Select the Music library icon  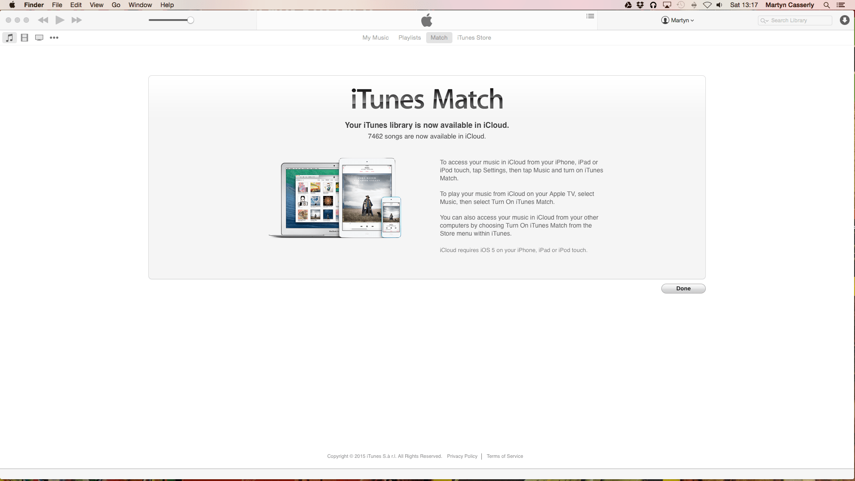point(9,38)
